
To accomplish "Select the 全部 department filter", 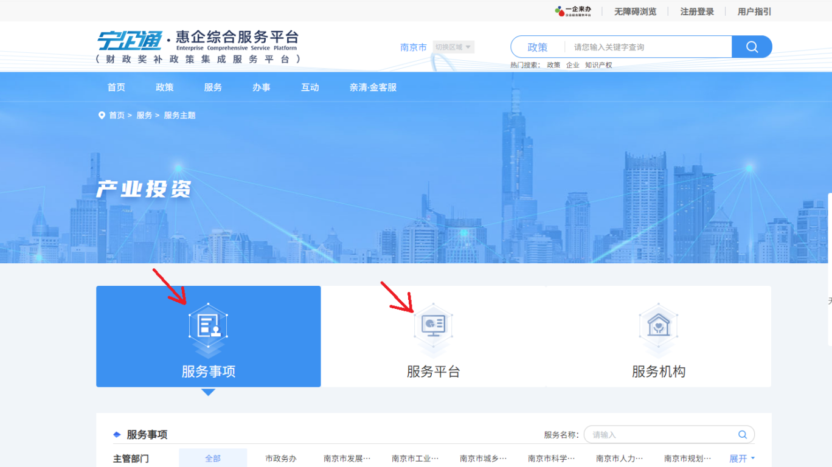I will 213,458.
